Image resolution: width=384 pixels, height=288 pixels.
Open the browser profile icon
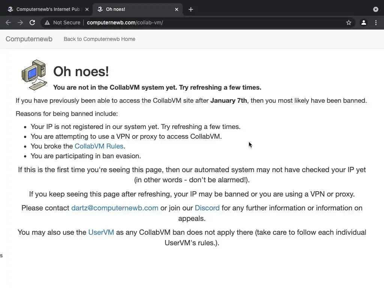click(x=364, y=22)
